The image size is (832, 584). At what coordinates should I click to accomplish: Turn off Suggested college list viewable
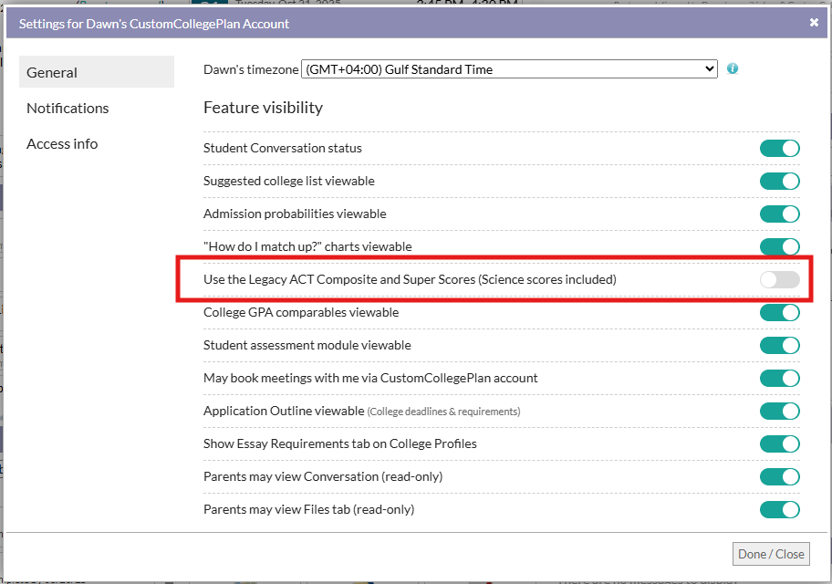point(779,182)
